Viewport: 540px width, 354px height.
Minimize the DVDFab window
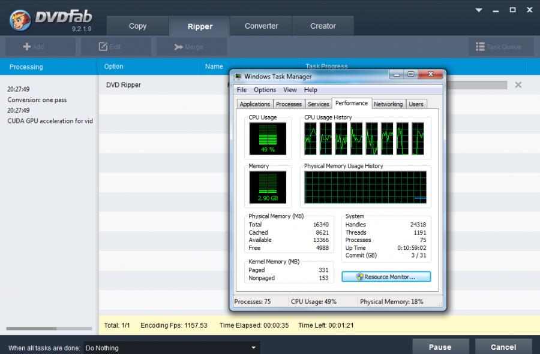click(496, 11)
